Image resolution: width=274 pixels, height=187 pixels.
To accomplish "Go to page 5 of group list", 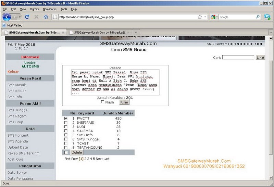I will (94, 159).
